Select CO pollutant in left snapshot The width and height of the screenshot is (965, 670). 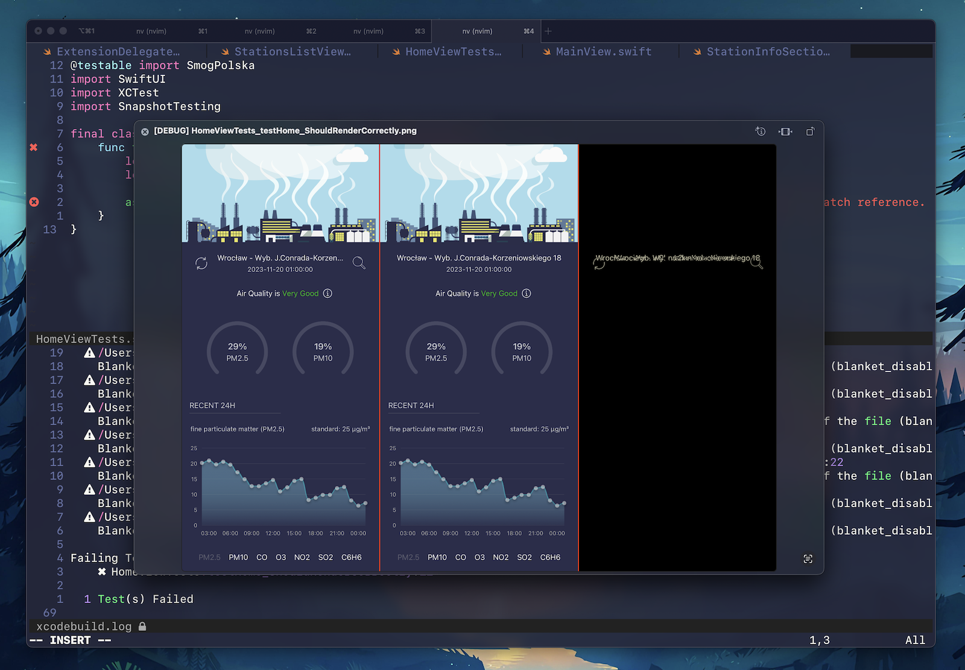262,558
